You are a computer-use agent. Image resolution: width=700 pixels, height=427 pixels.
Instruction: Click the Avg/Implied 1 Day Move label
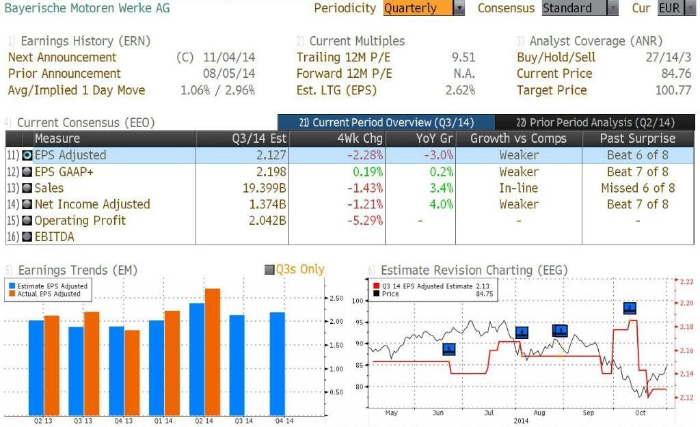point(77,91)
